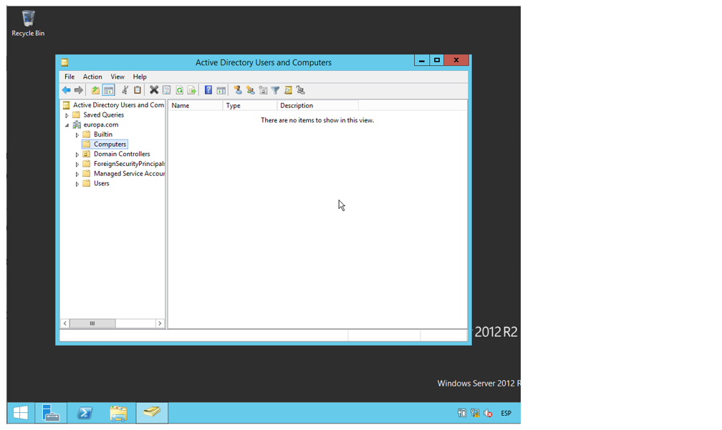Toggle the Show/Hide Action Pane icon

click(221, 90)
